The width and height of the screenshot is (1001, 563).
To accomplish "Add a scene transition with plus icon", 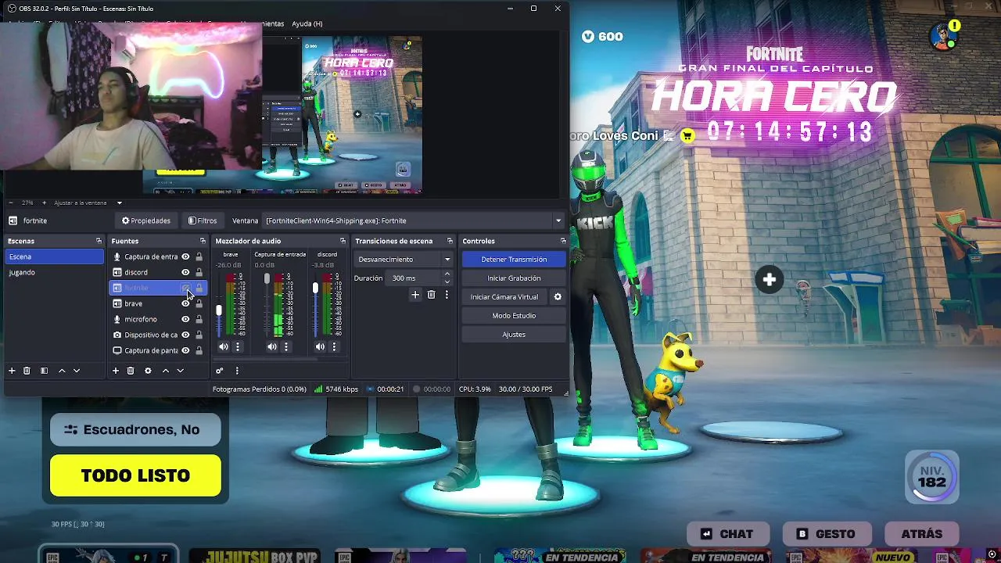I will [x=415, y=295].
